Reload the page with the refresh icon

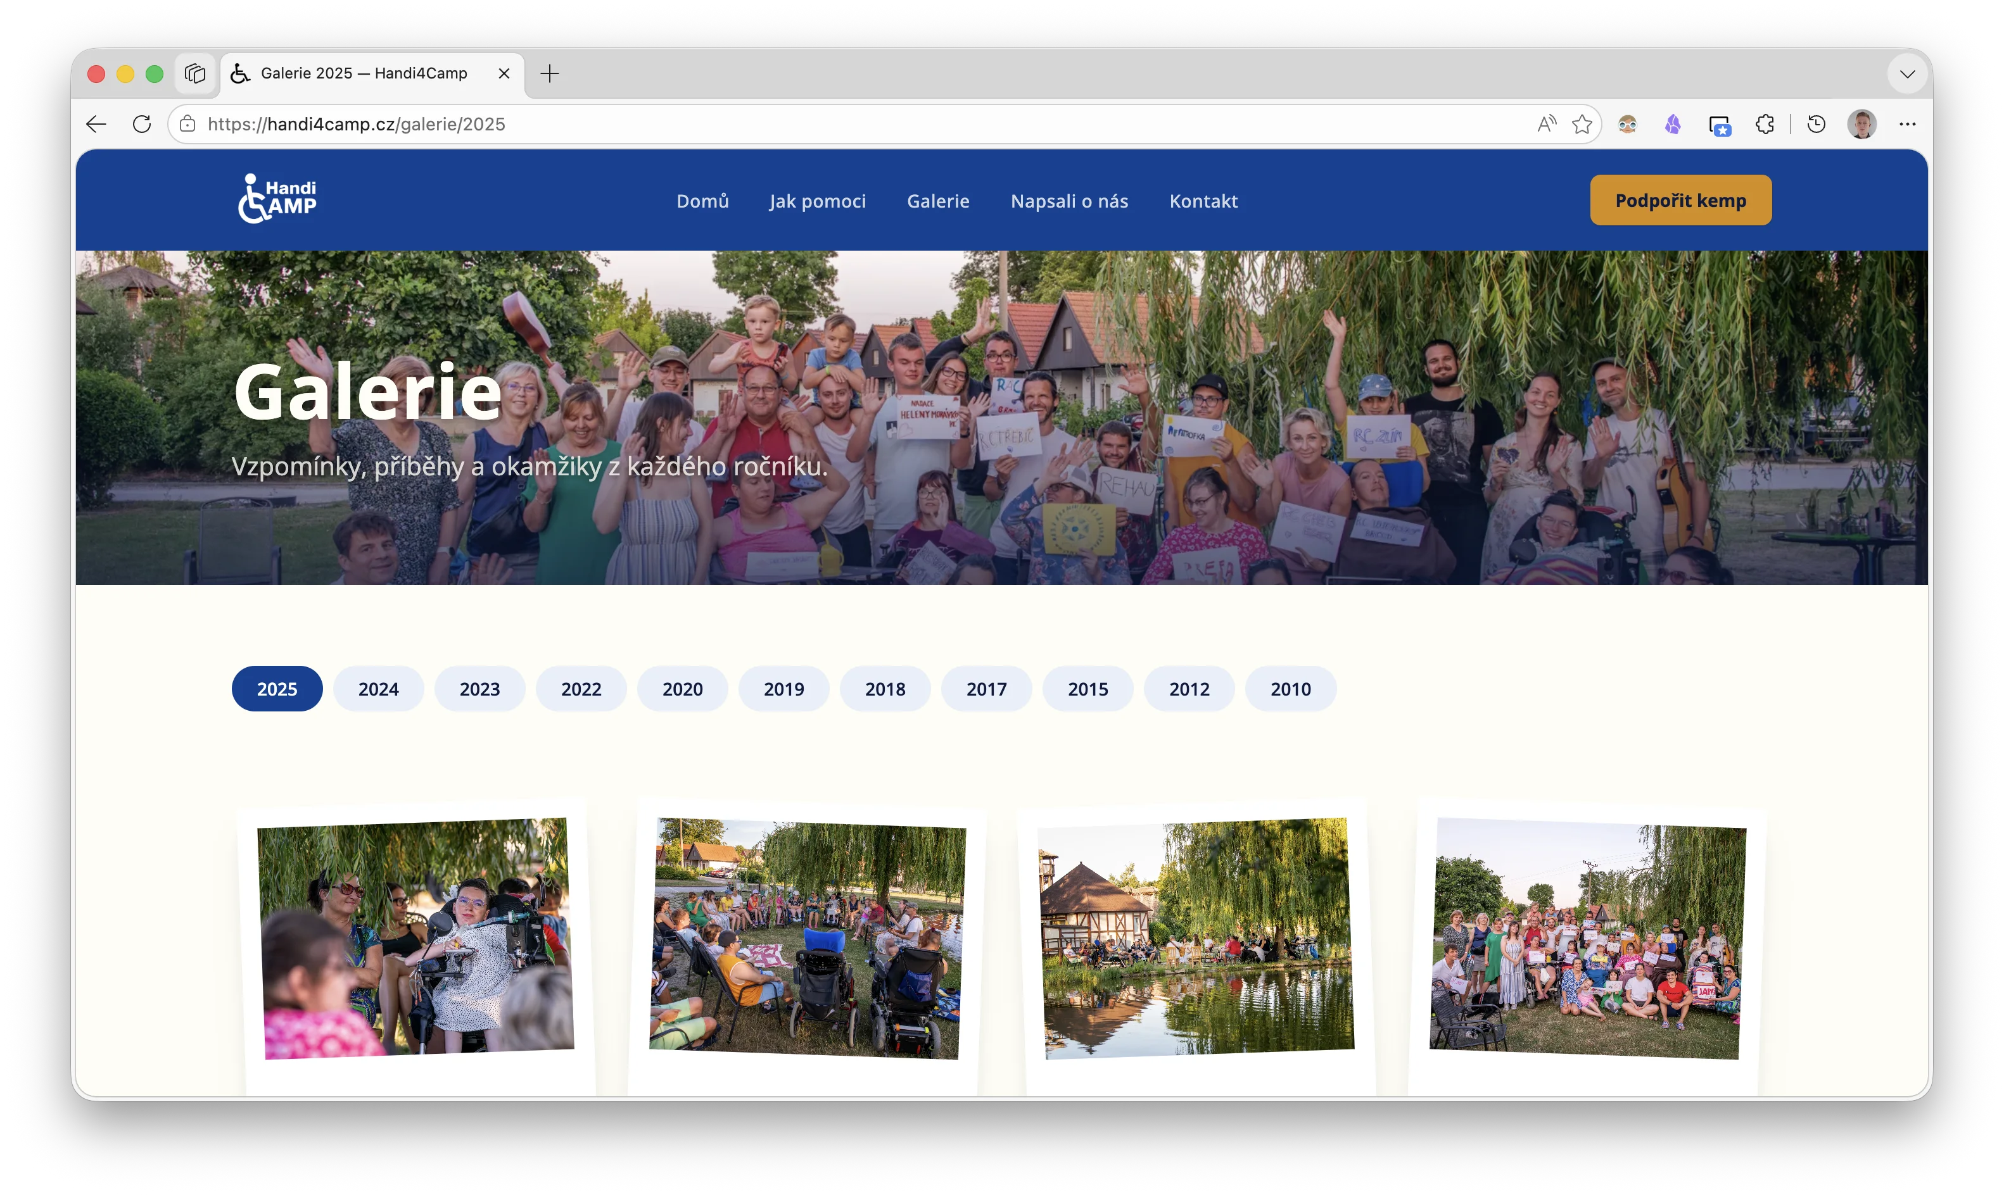click(x=142, y=124)
